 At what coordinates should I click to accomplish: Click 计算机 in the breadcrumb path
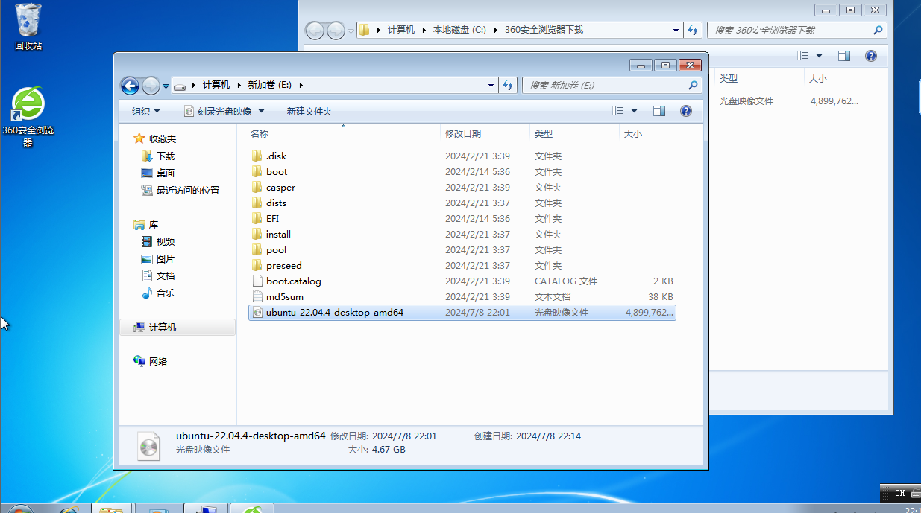coord(219,85)
